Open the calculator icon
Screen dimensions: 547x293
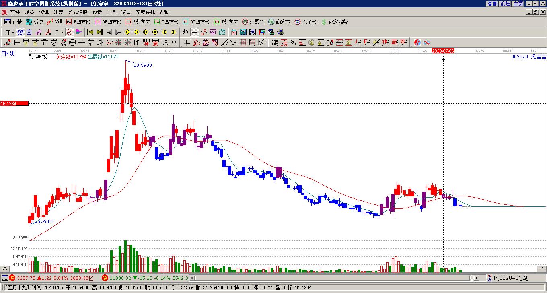click(243, 32)
